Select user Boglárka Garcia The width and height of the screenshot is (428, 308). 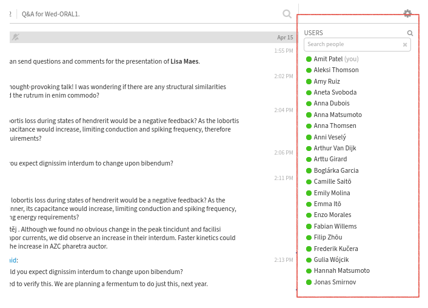[x=336, y=170]
